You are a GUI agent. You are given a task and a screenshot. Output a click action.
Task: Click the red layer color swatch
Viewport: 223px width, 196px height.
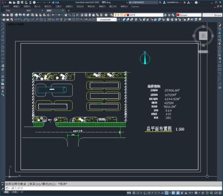click(128, 15)
